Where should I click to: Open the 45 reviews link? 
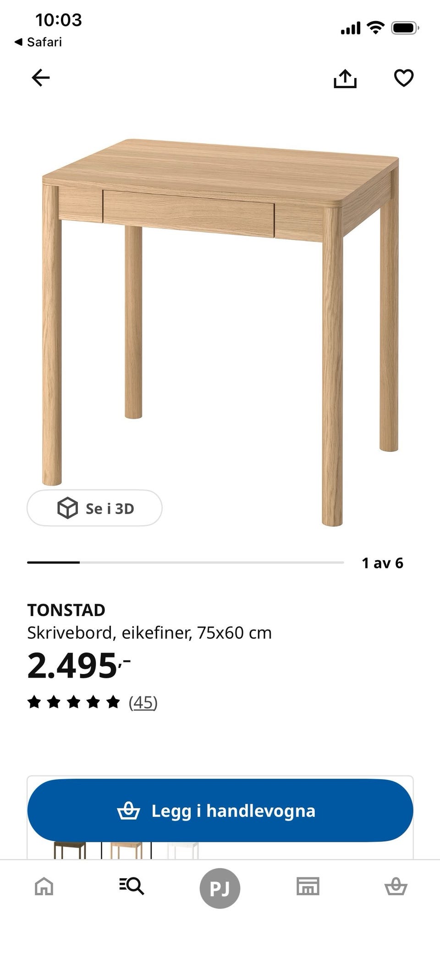point(143,702)
